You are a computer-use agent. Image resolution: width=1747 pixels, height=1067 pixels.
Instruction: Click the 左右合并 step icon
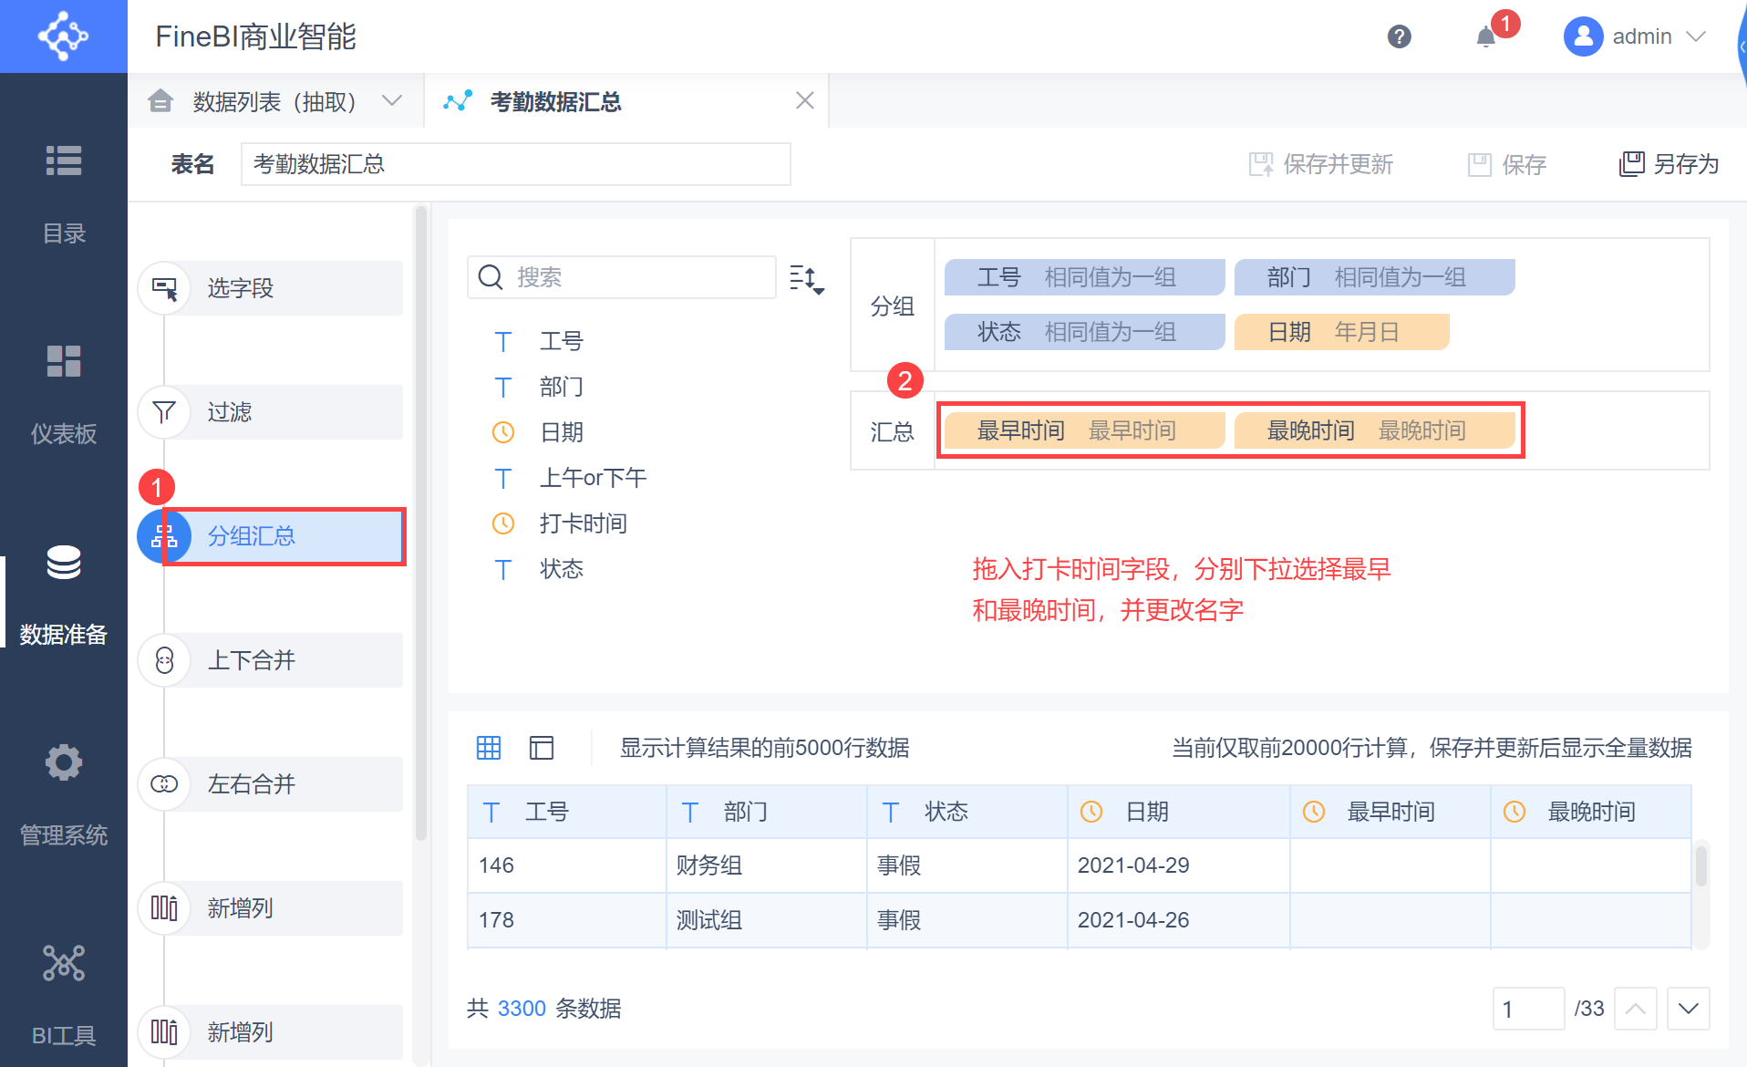pos(164,784)
